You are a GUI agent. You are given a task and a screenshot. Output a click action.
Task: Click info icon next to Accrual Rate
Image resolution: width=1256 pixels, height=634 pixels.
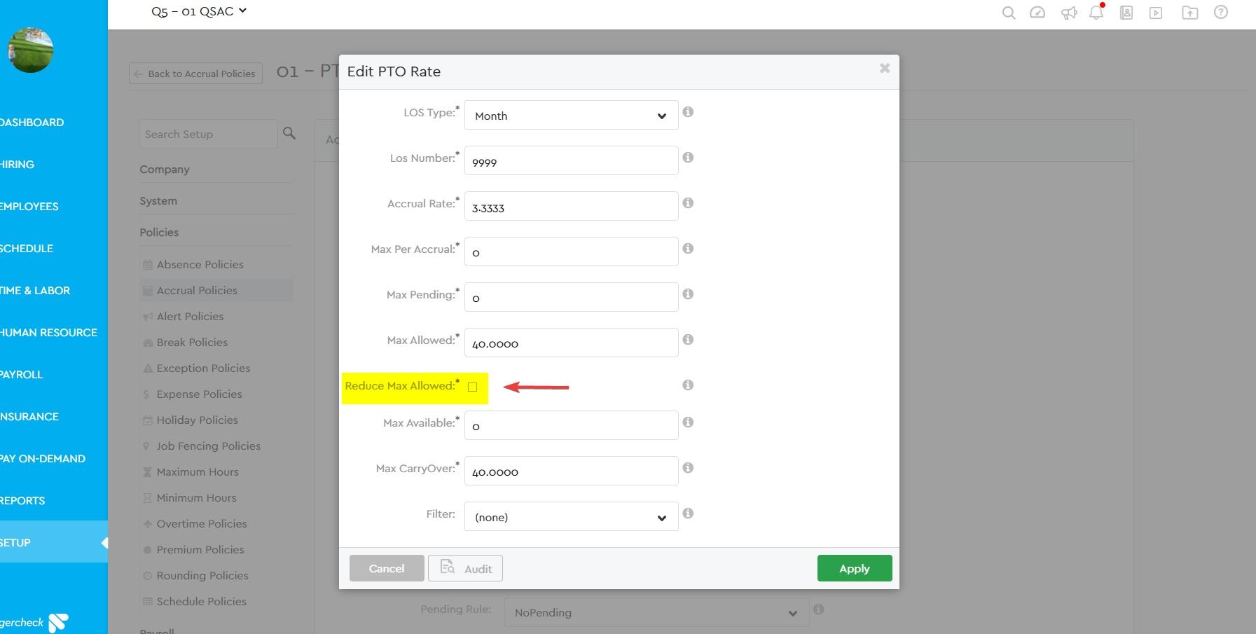[x=688, y=203]
